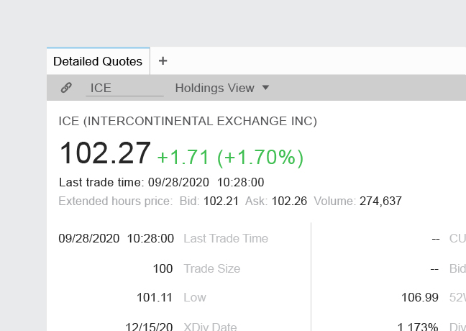The width and height of the screenshot is (466, 331).
Task: Click the Trade Size value 100
Action: pyautogui.click(x=163, y=268)
